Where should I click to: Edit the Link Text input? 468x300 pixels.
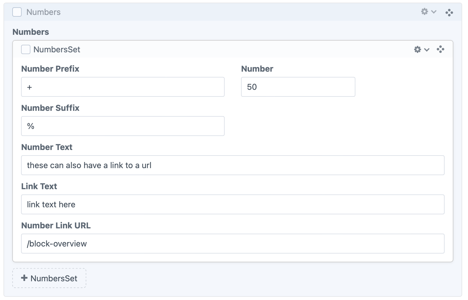pyautogui.click(x=233, y=204)
